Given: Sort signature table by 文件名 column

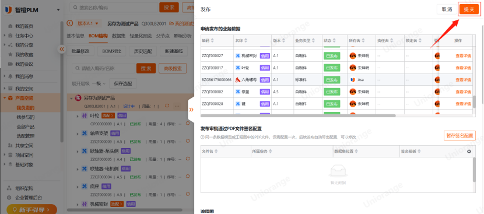Looking at the screenshot, I should [216, 151].
